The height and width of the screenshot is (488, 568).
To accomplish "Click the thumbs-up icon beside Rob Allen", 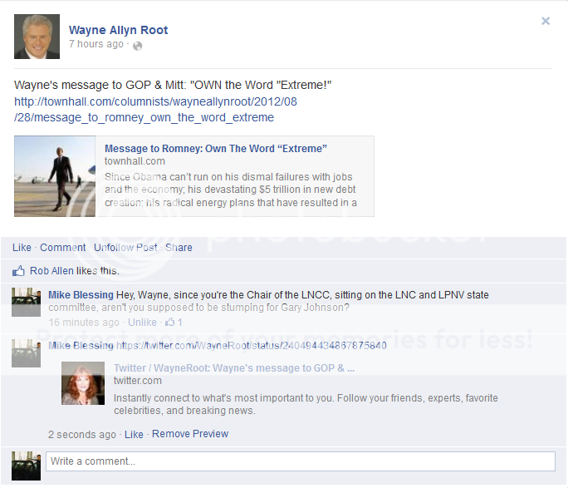I will [19, 271].
